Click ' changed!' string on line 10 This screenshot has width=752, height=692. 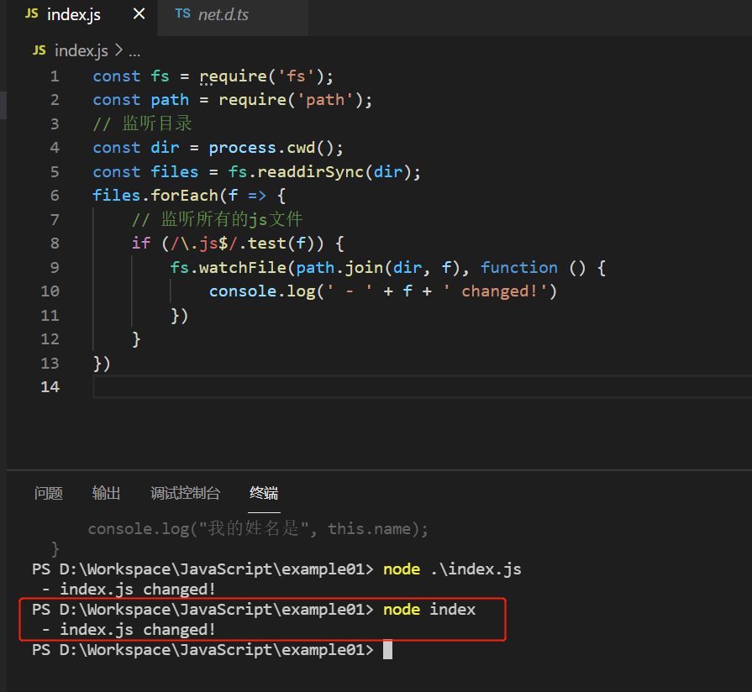(495, 292)
